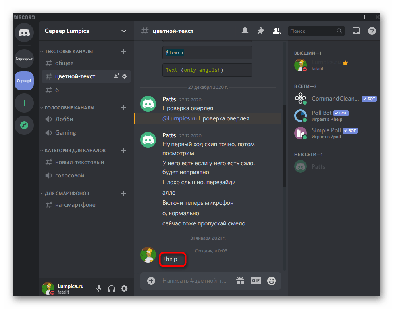Show pinned messages pin icon
Viewport: 393px width, 309px height.
point(261,31)
